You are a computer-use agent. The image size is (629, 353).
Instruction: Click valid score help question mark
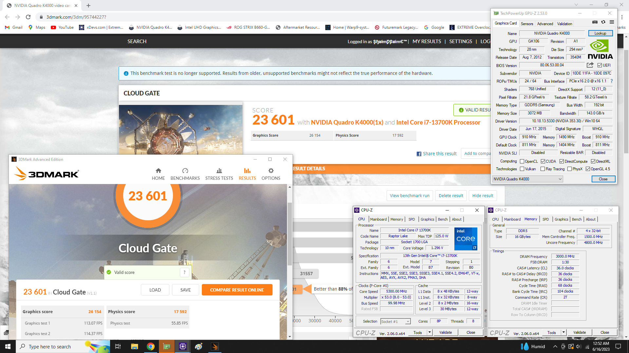(184, 272)
